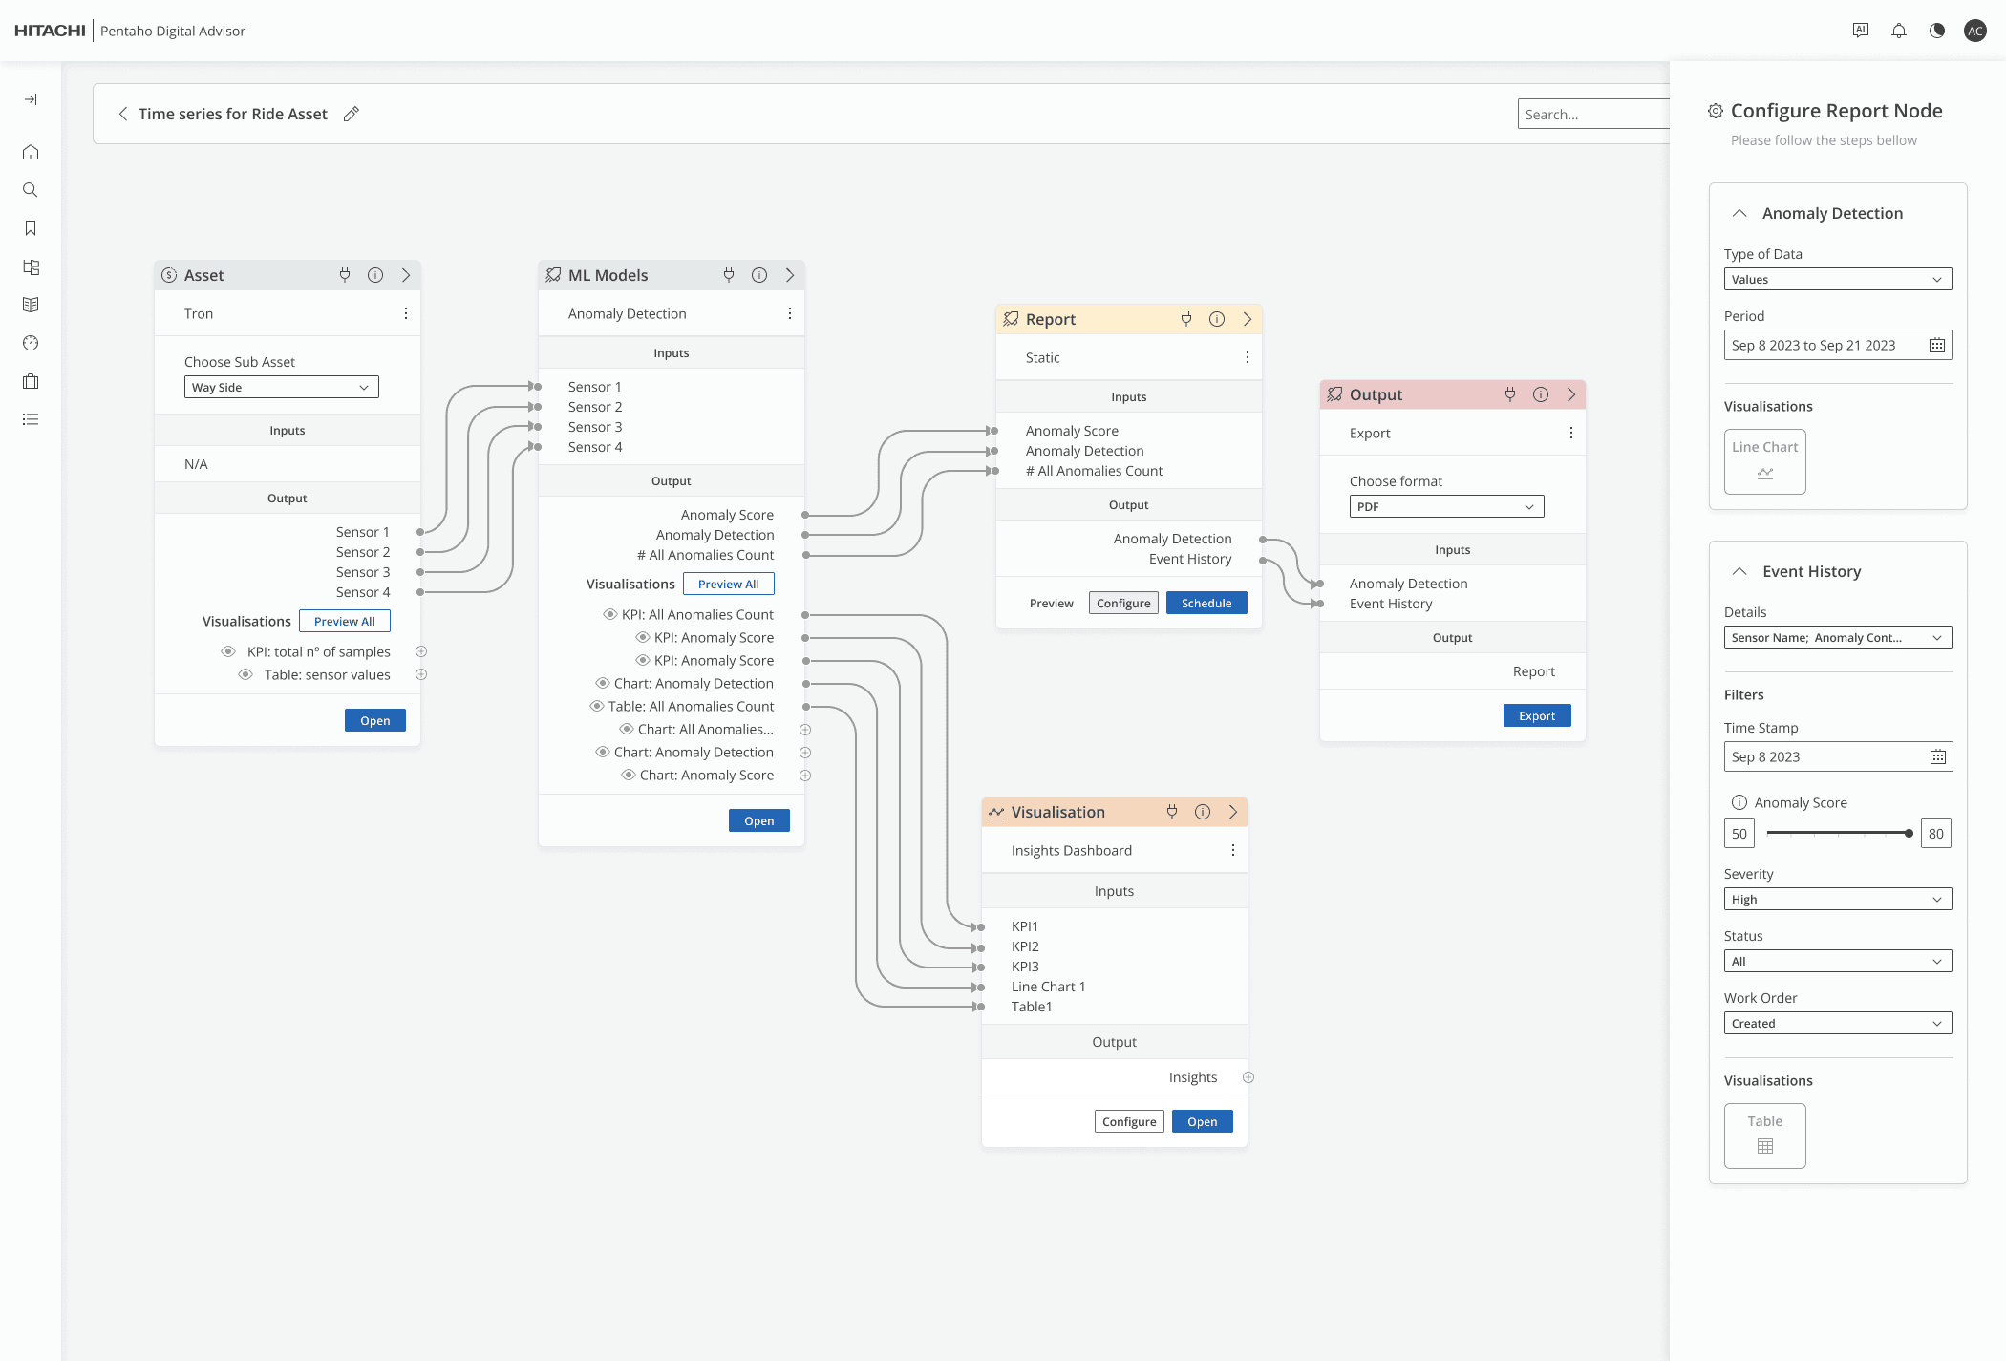
Task: Open Choose format PDF dropdown
Action: click(x=1445, y=506)
